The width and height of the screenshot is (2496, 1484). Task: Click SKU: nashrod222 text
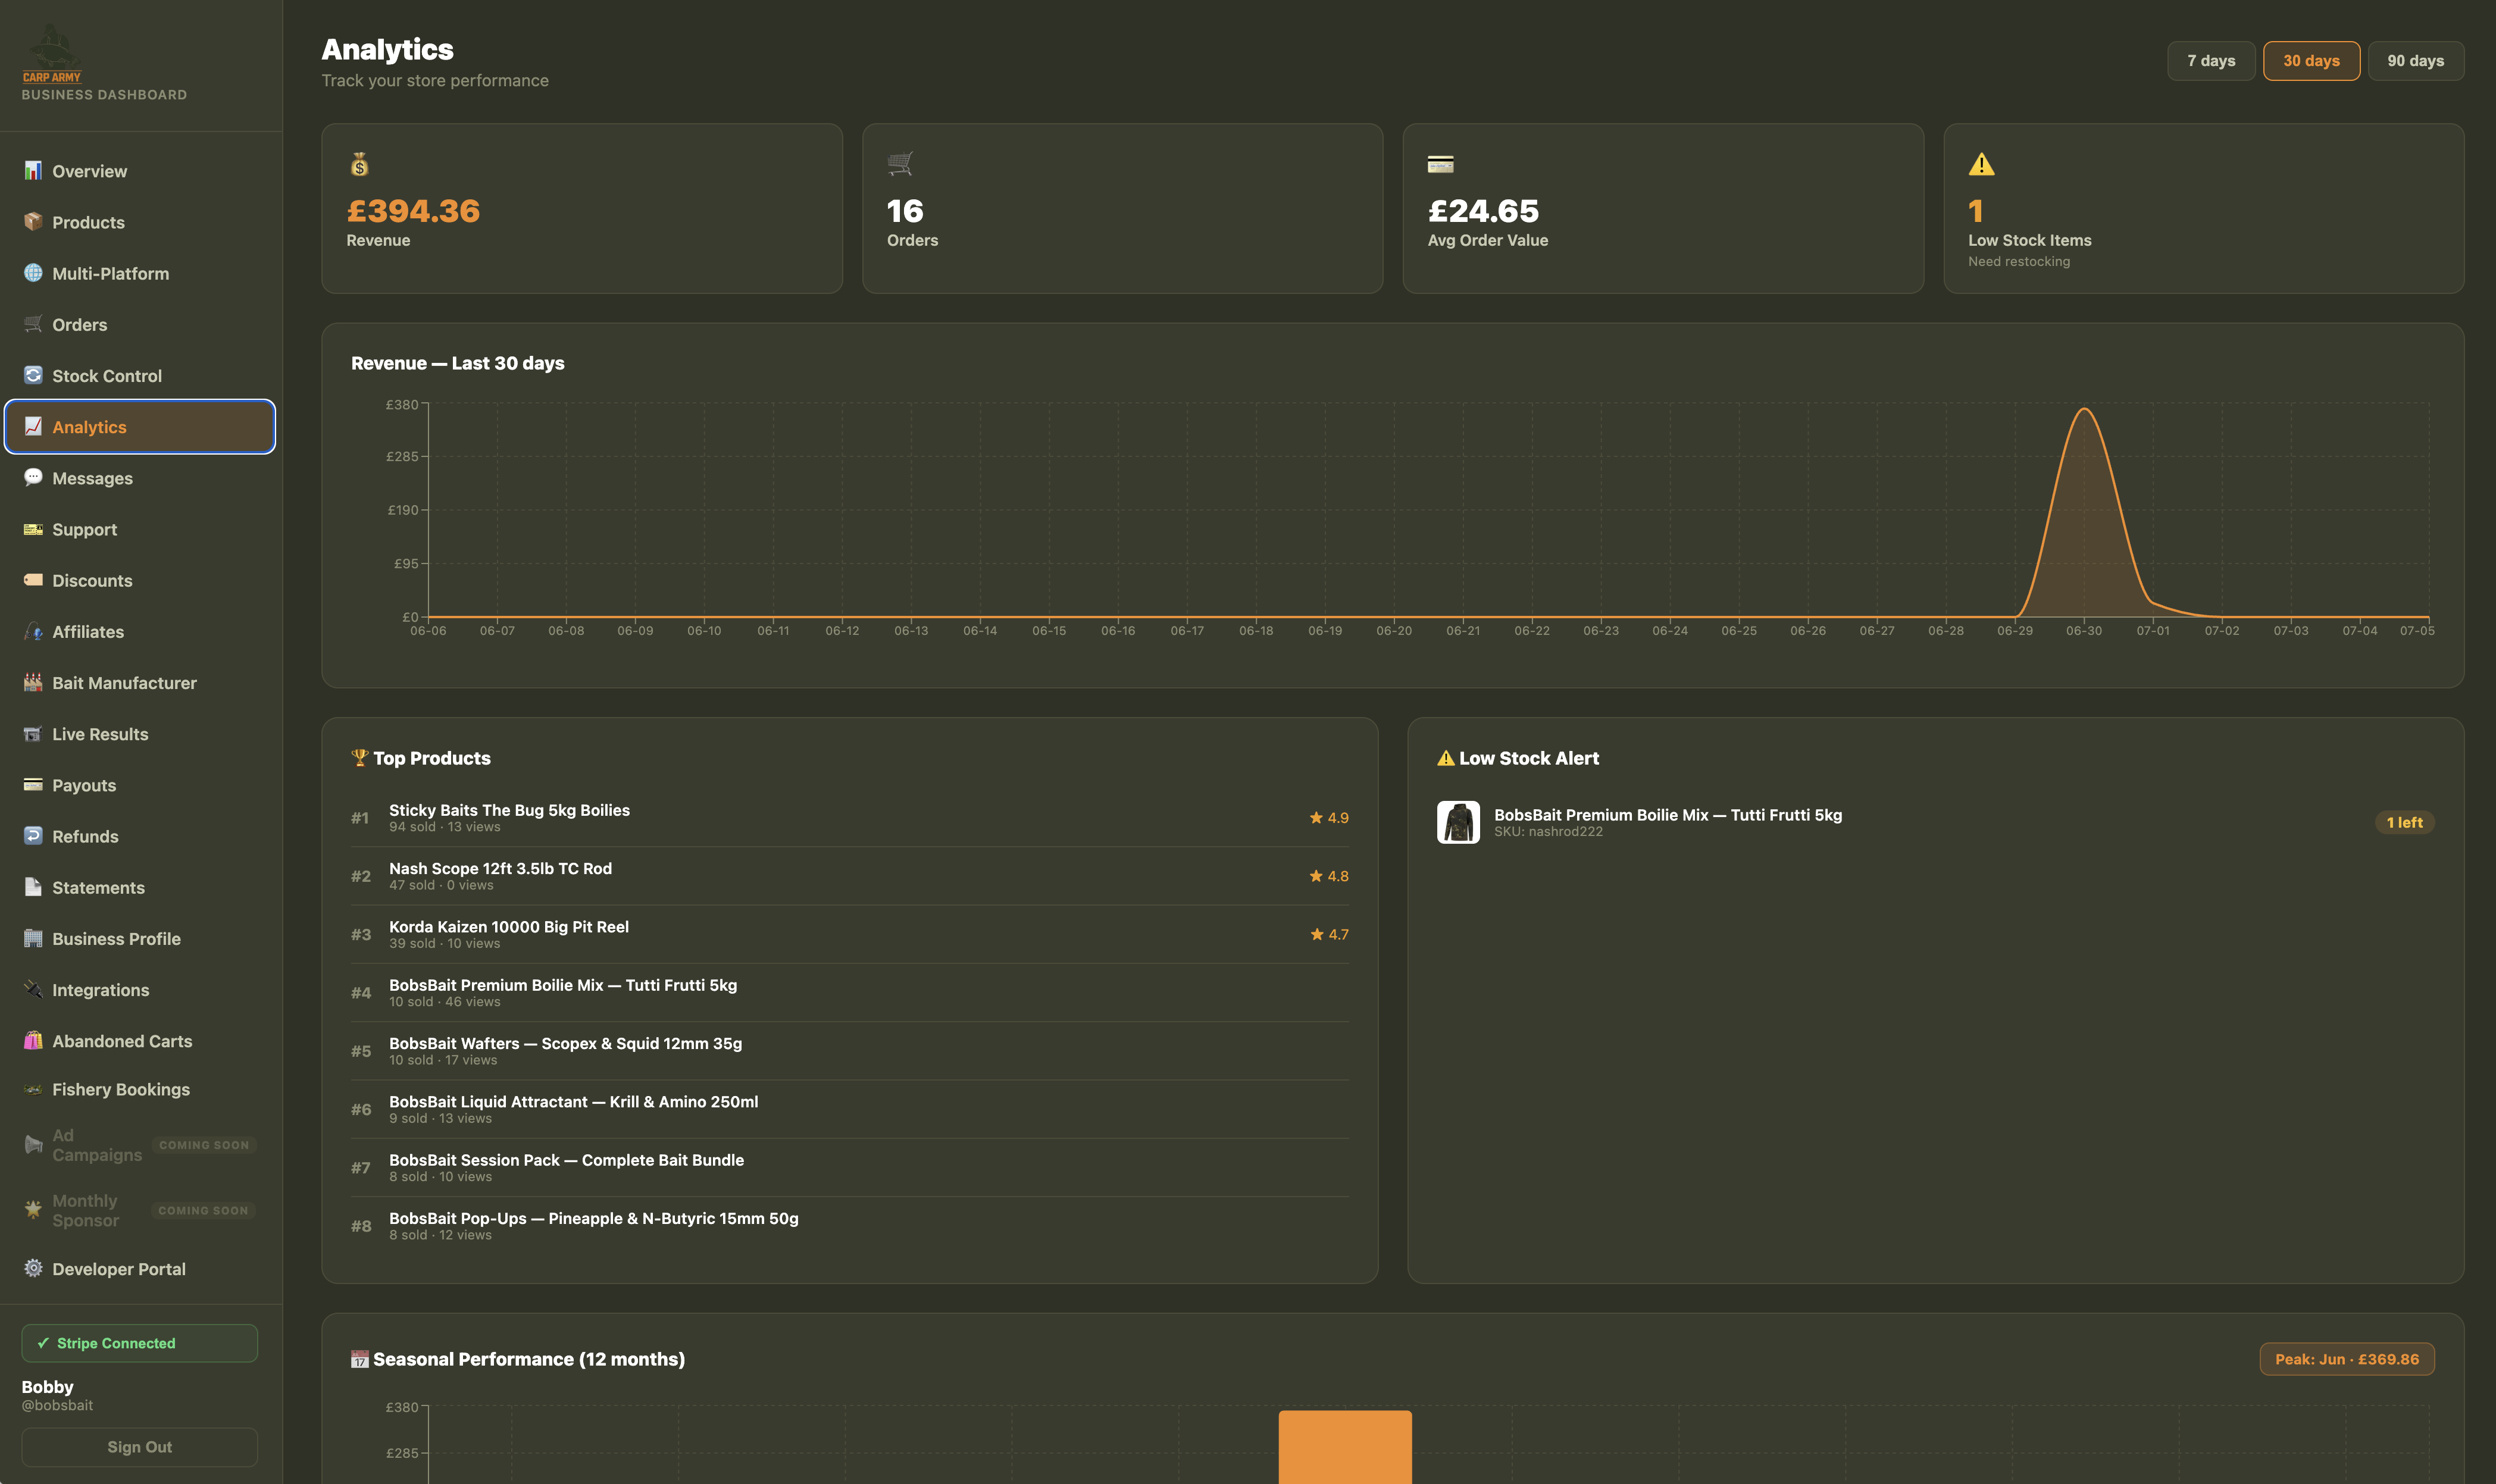tap(1548, 831)
